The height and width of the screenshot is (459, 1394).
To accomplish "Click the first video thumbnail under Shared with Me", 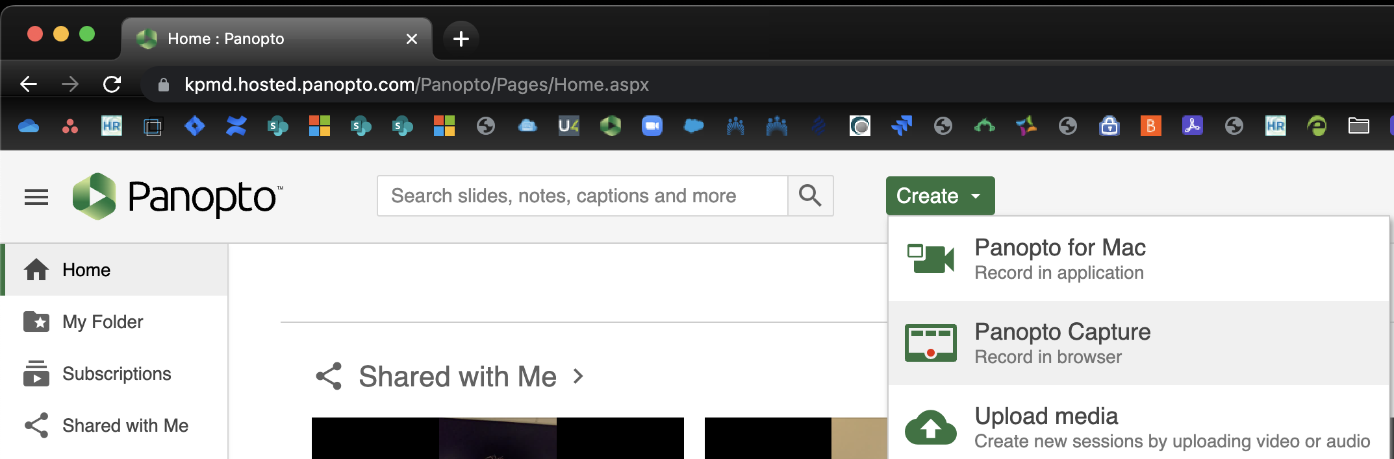I will click(x=498, y=438).
